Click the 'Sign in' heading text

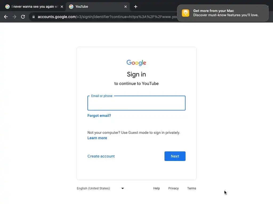tap(136, 74)
